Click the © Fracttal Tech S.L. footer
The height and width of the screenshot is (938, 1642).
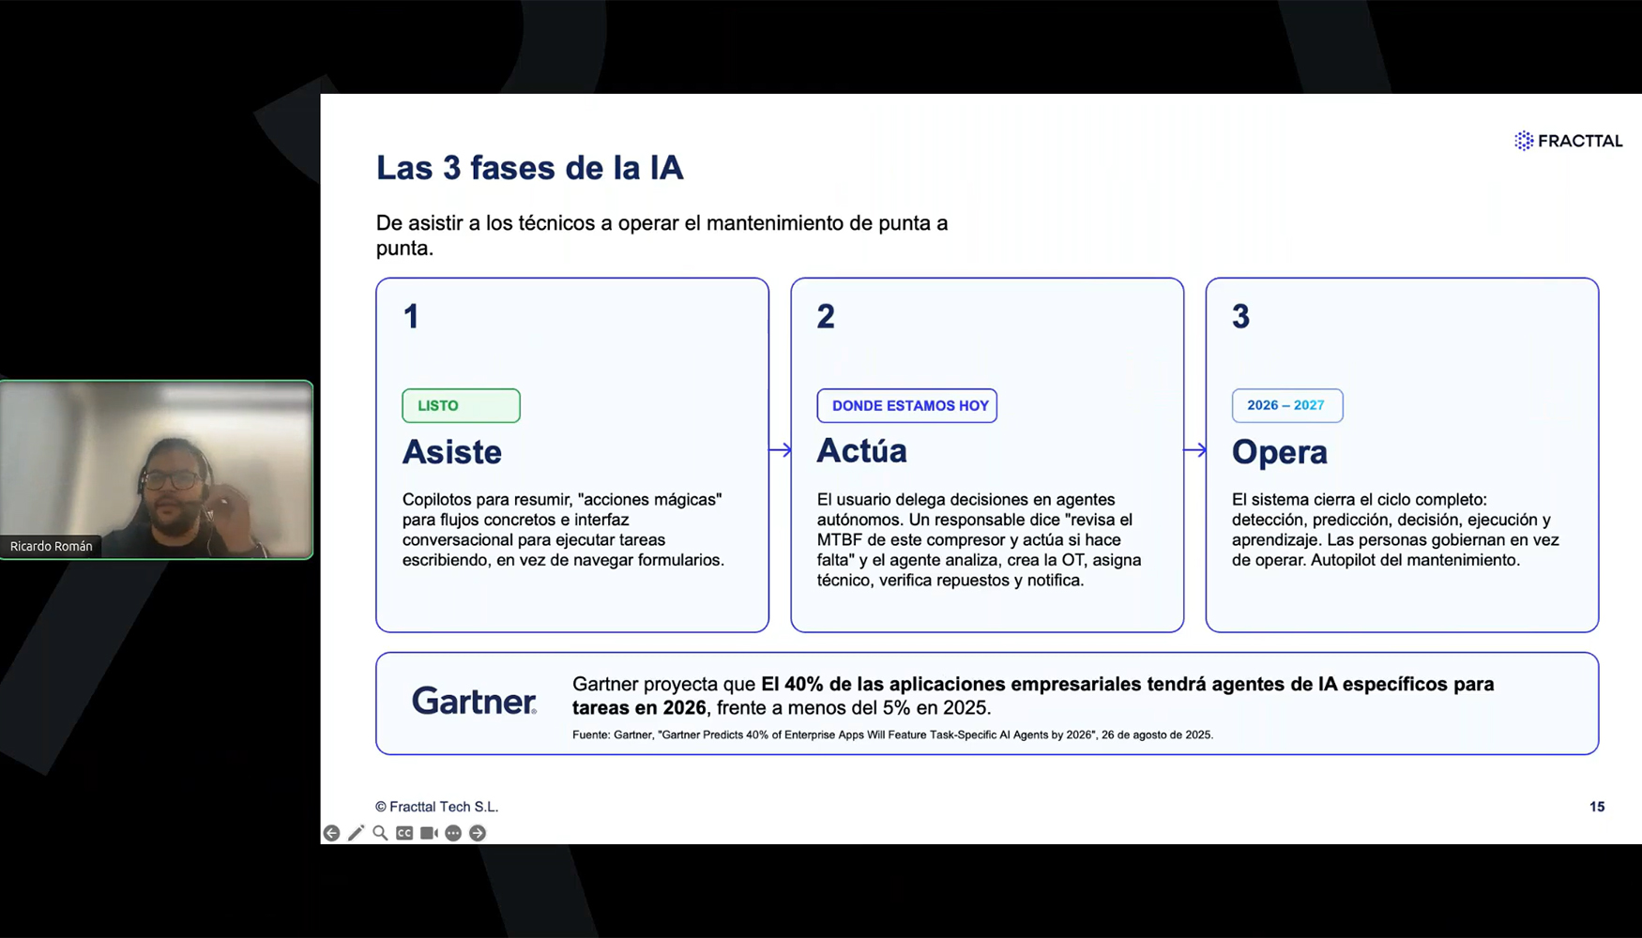(x=436, y=807)
